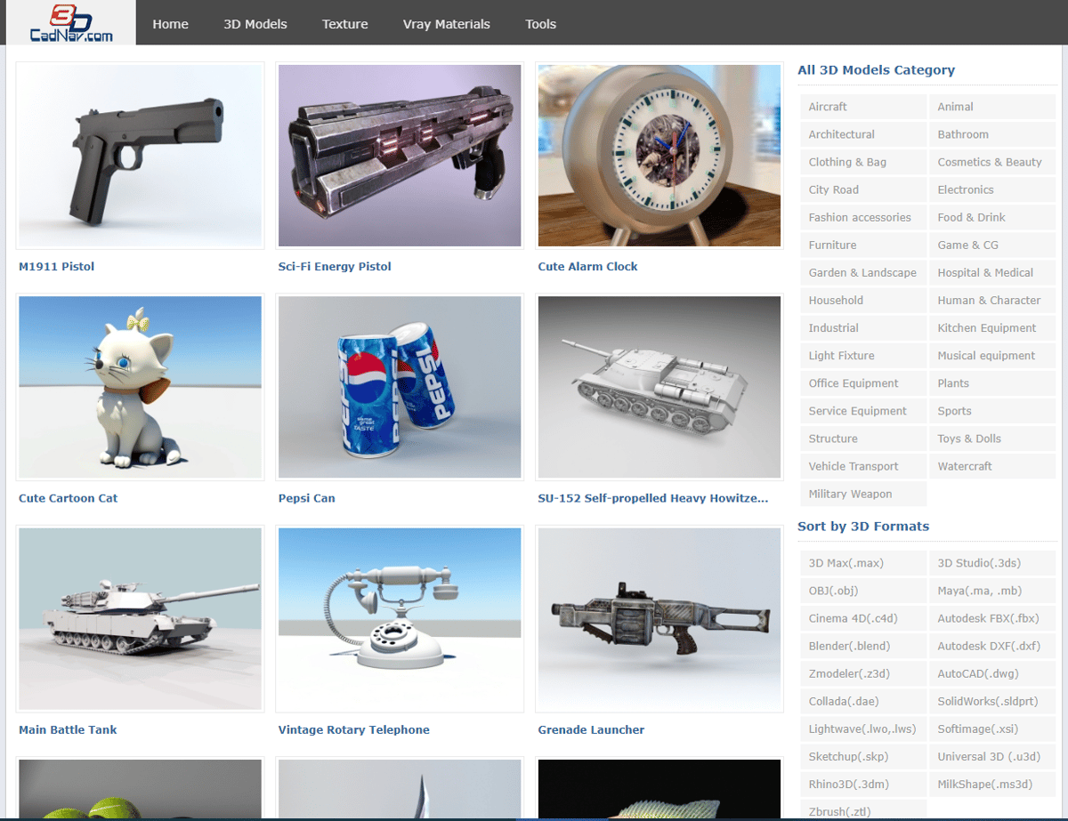
Task: Choose the City Road category
Action: [863, 189]
